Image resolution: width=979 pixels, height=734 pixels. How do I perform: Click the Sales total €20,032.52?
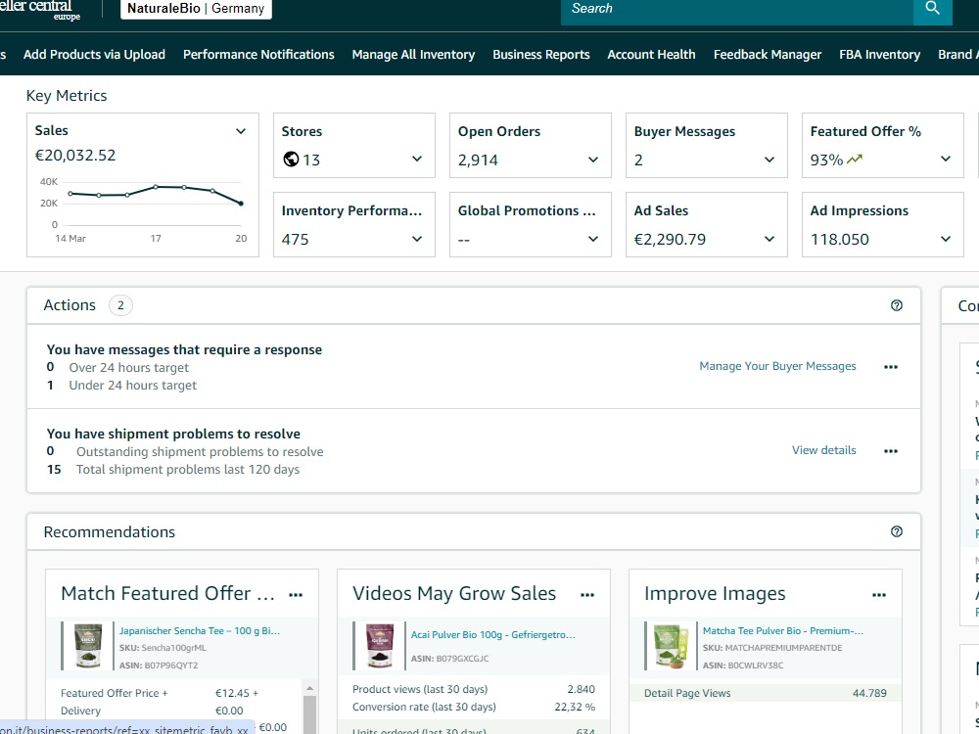tap(75, 155)
